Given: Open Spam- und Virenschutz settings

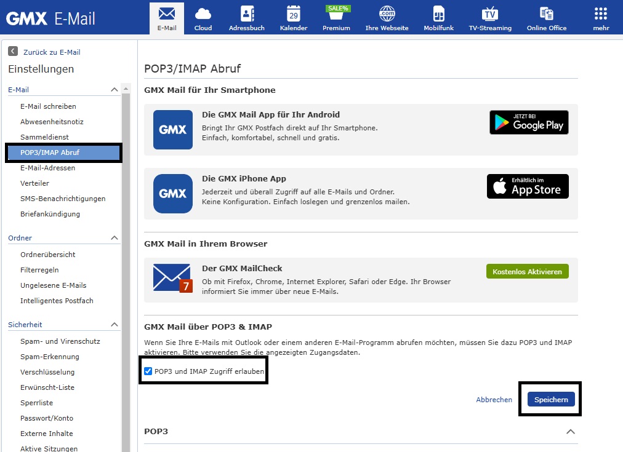Looking at the screenshot, I should (60, 341).
